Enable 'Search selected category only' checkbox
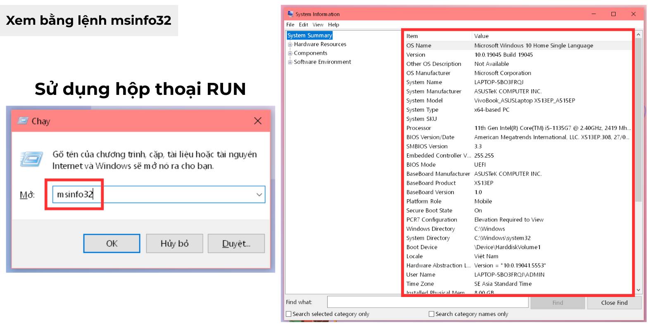 289,314
